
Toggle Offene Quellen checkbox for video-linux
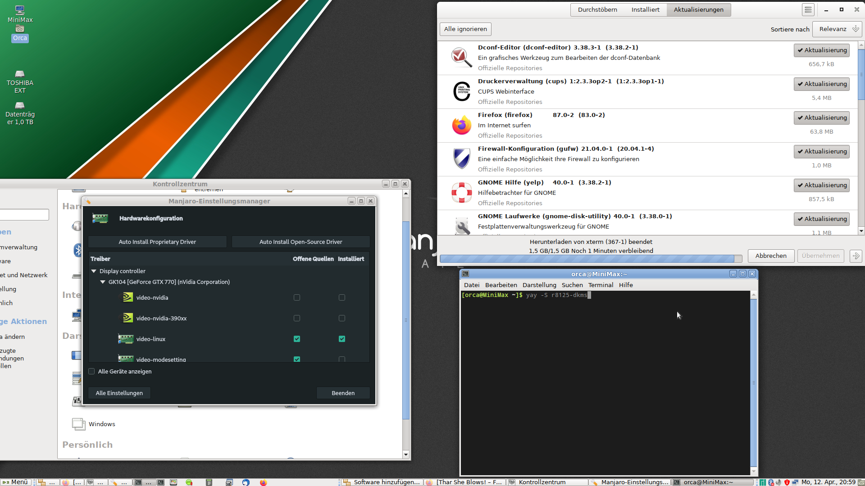click(x=297, y=339)
